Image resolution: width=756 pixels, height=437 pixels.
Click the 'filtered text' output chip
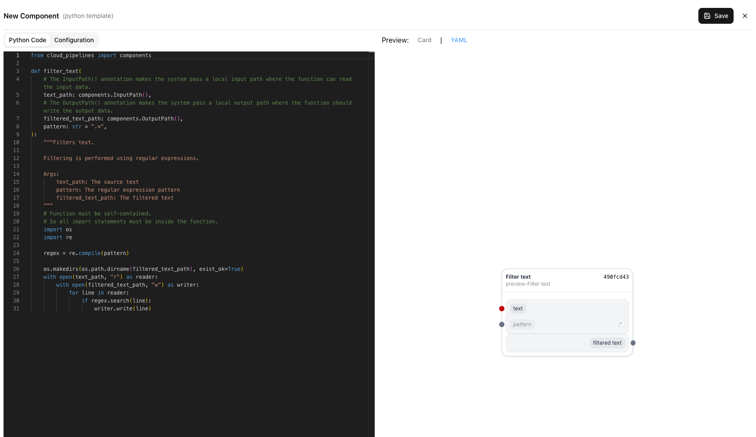607,342
